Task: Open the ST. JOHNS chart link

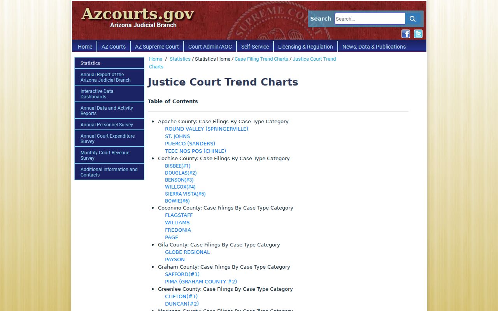Action: pyautogui.click(x=177, y=136)
